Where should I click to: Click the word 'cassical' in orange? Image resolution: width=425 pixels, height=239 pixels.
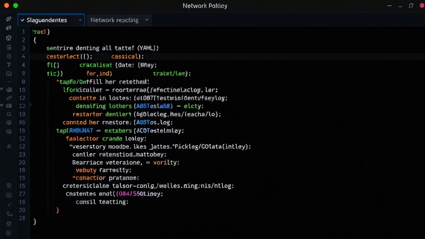(125, 56)
